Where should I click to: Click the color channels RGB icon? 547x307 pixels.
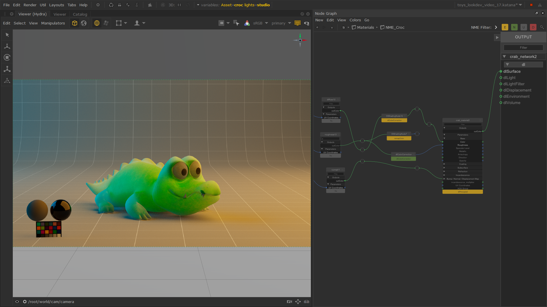tap(247, 23)
